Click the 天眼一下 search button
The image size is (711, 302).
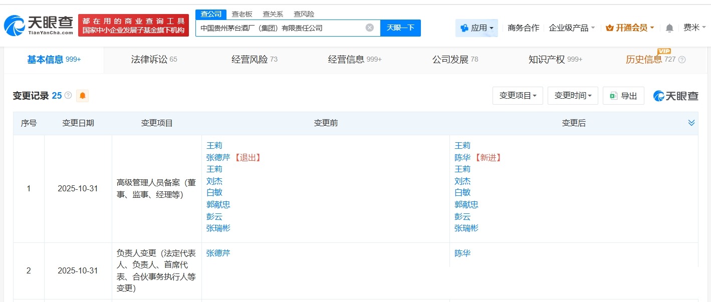(x=401, y=28)
